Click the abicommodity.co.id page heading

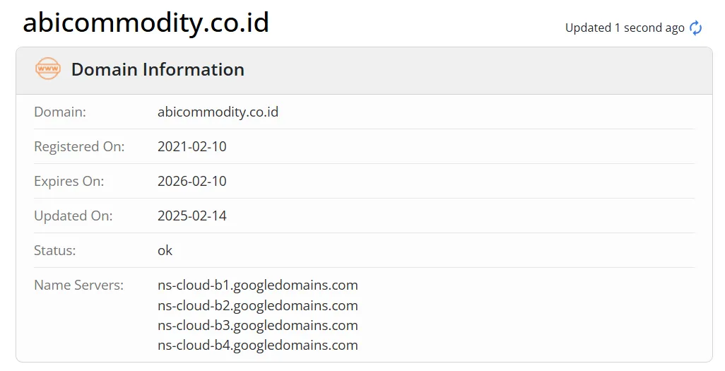pos(146,22)
